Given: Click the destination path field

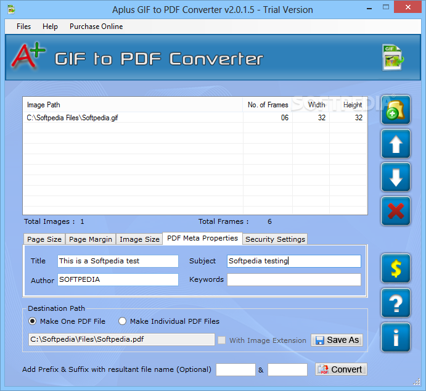Looking at the screenshot, I should (x=121, y=339).
